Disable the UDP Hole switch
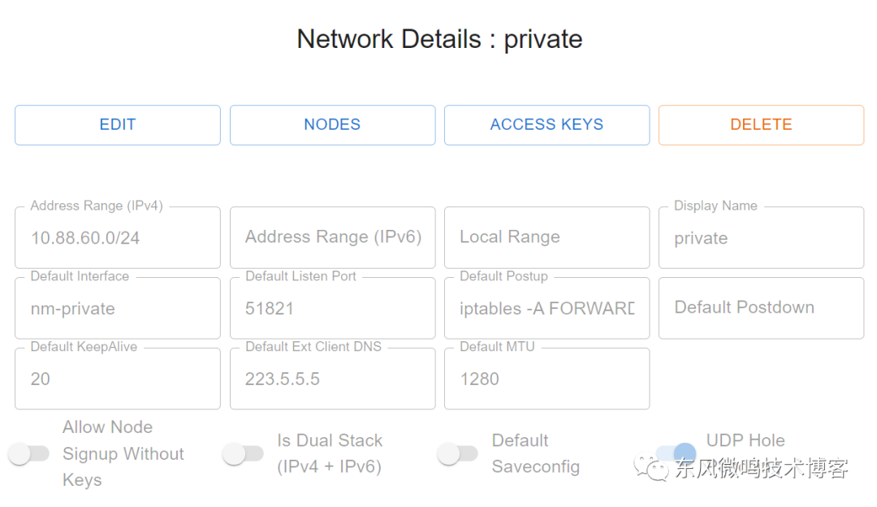The image size is (877, 507). click(x=675, y=453)
